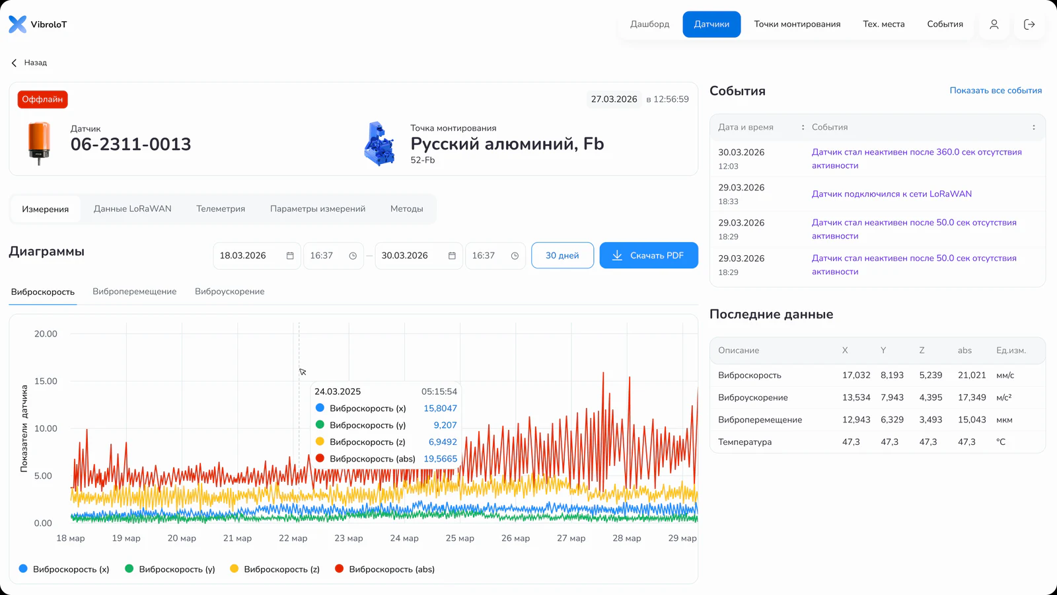1057x595 pixels.
Task: Click tooltip value 15,8047 for Виброскорость (x)
Action: tap(440, 409)
